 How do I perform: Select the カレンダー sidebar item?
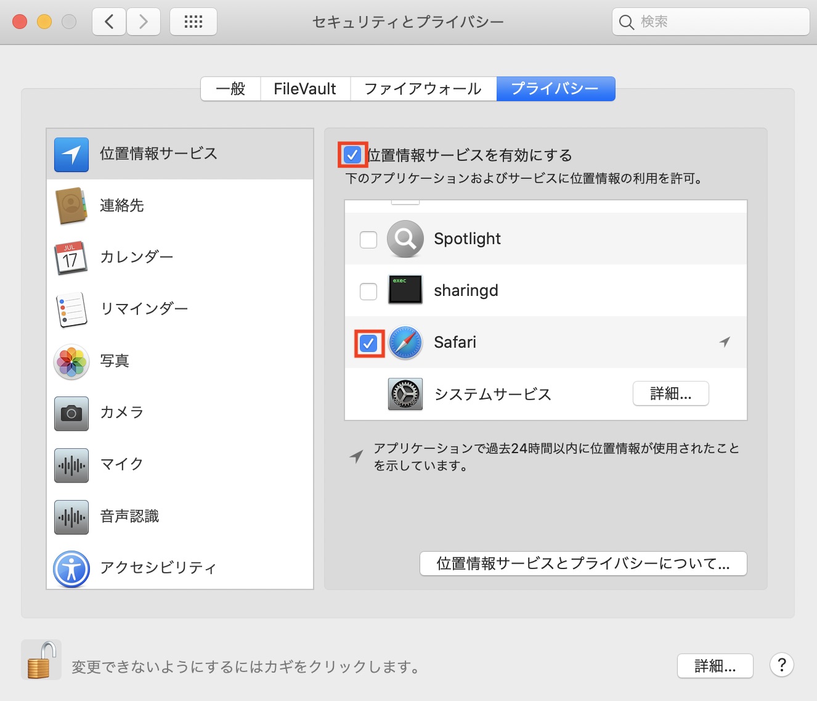point(136,257)
